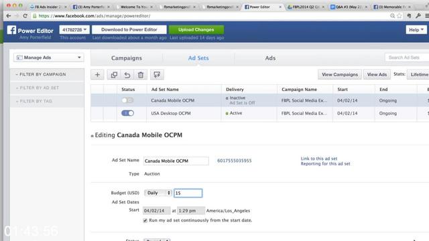Click the revert changes icon
The image size is (429, 241).
pyautogui.click(x=127, y=74)
